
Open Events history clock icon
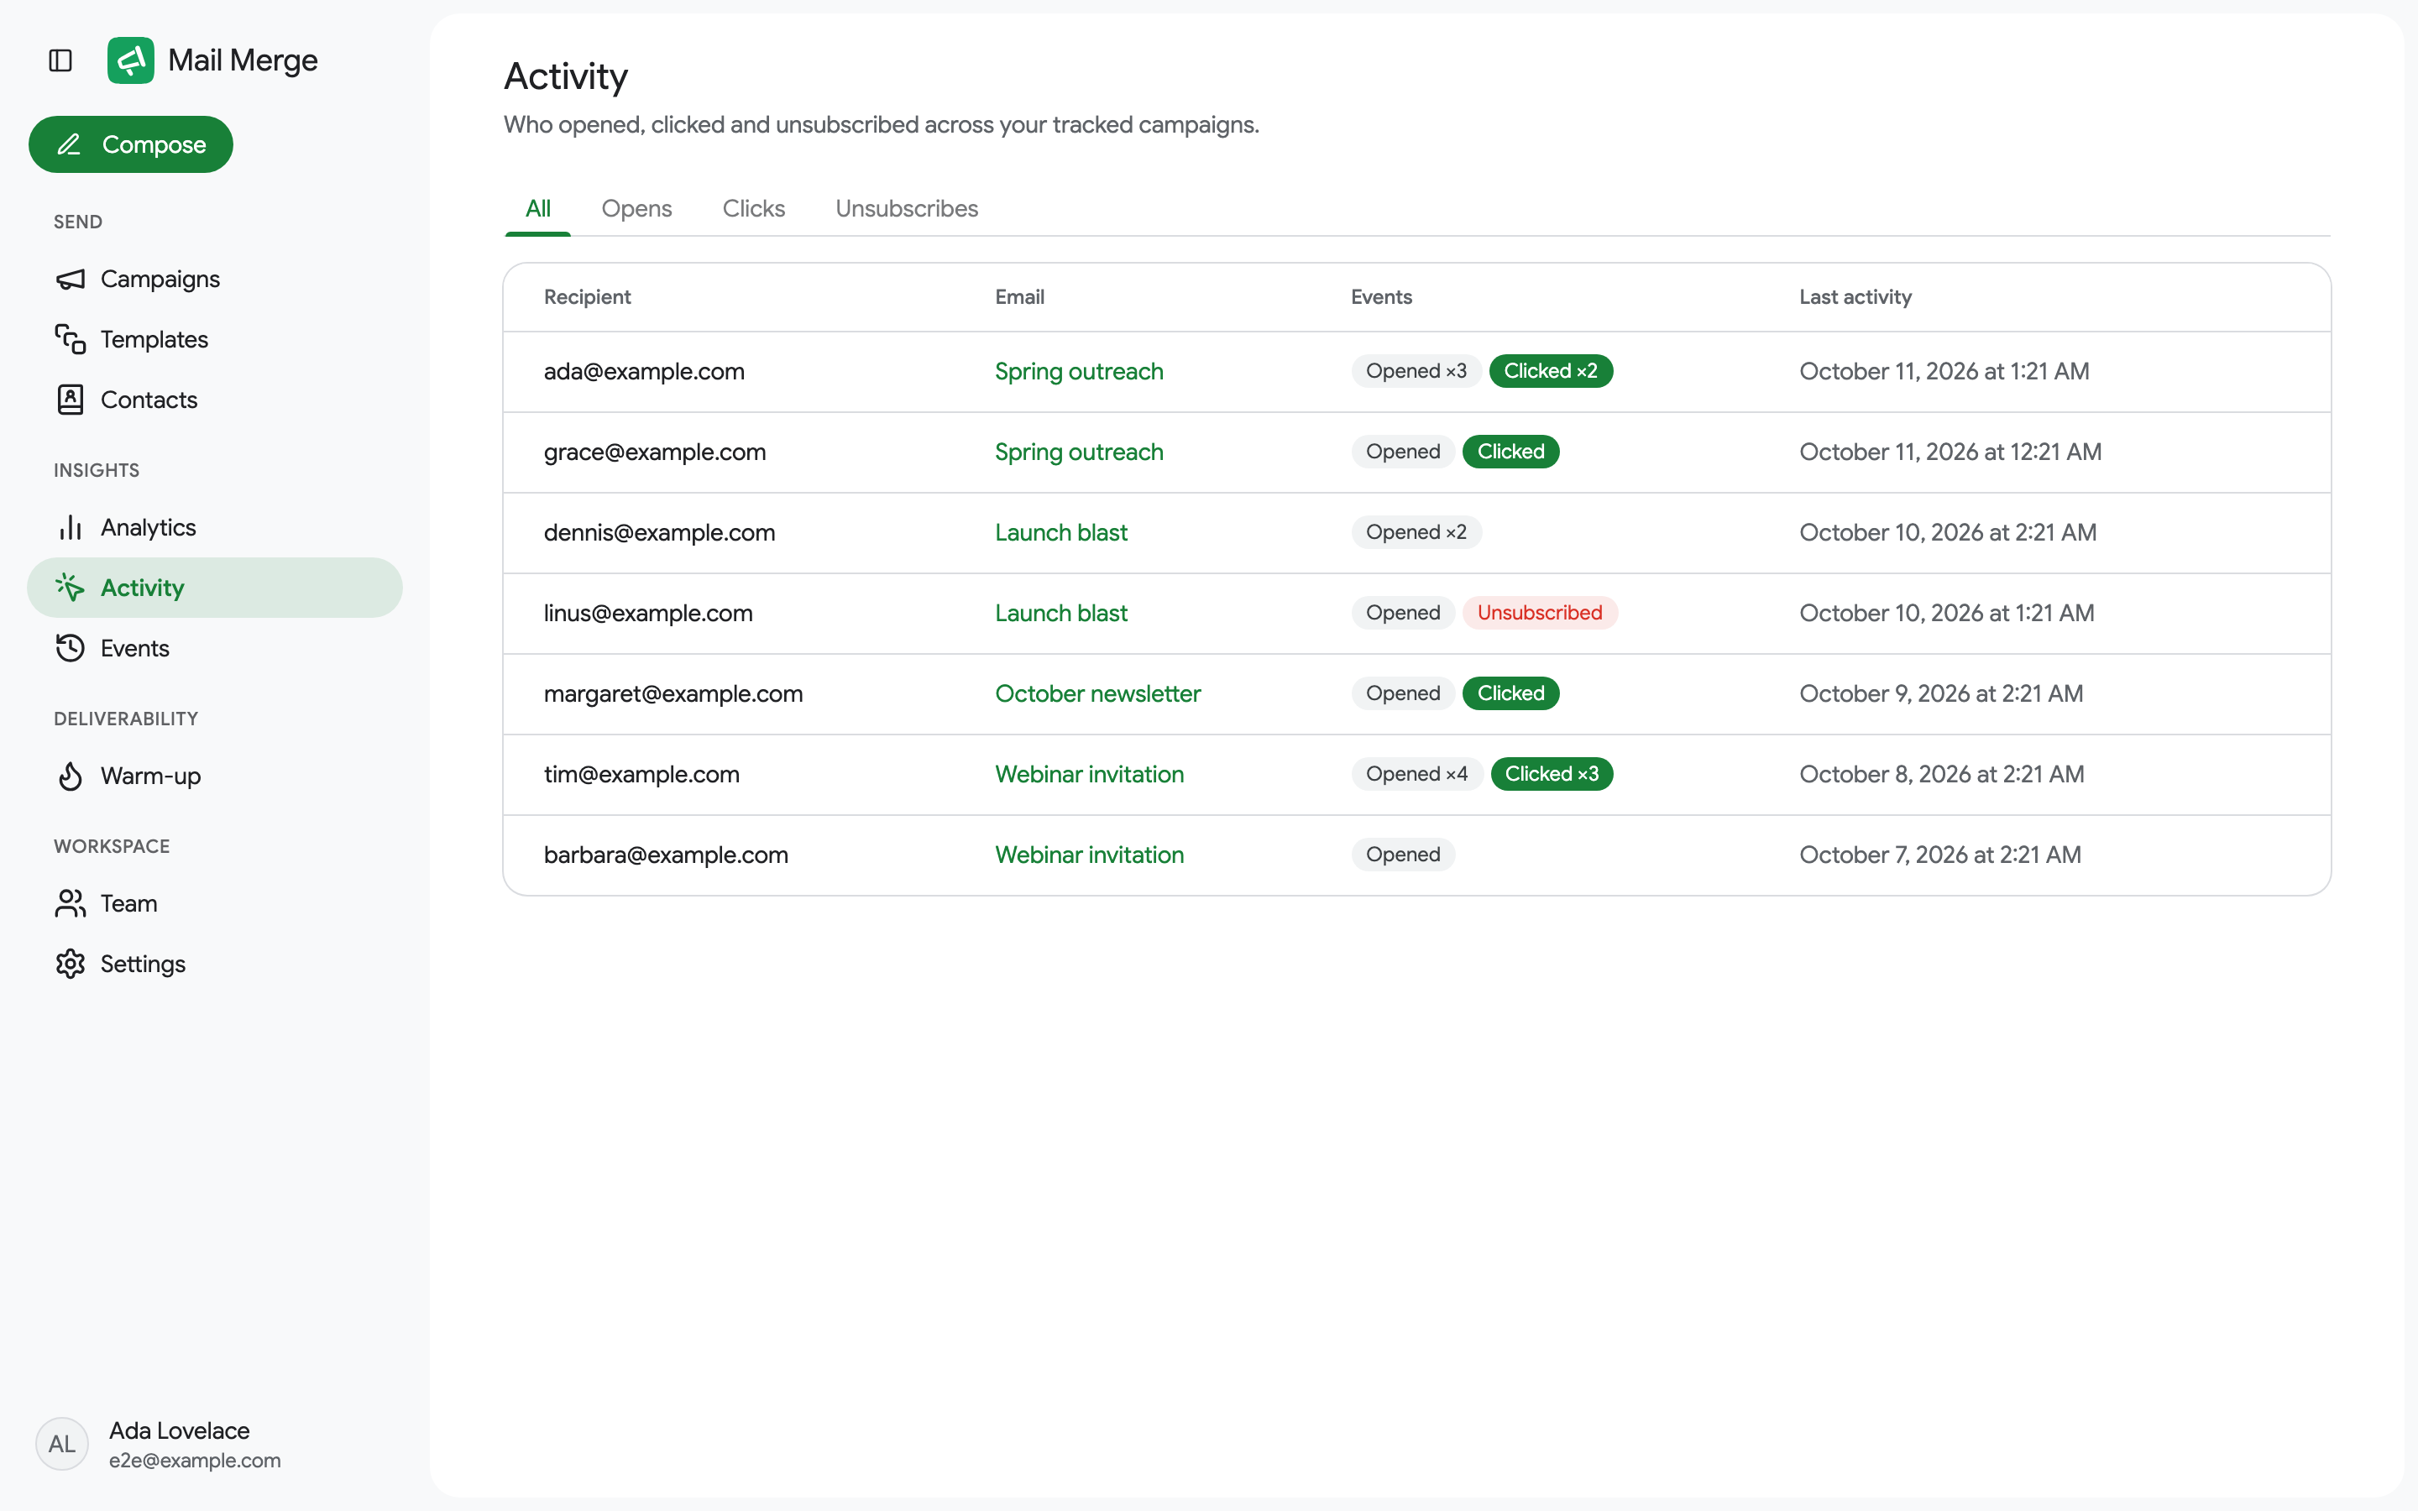coord(70,649)
